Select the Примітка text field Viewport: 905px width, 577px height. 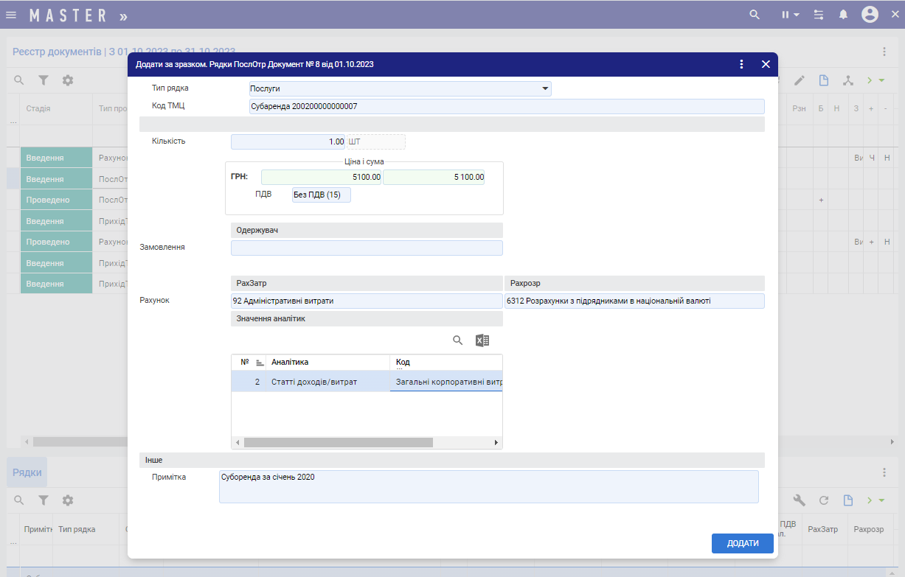[488, 486]
